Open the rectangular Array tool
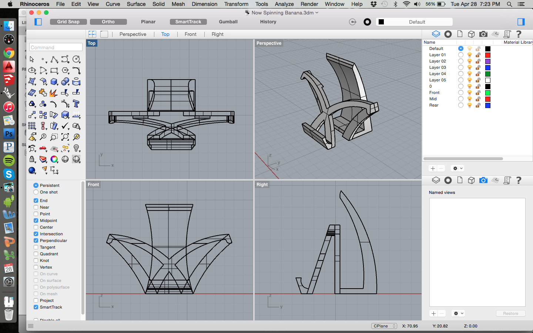Screen dimensions: 533x333 pyautogui.click(x=32, y=126)
